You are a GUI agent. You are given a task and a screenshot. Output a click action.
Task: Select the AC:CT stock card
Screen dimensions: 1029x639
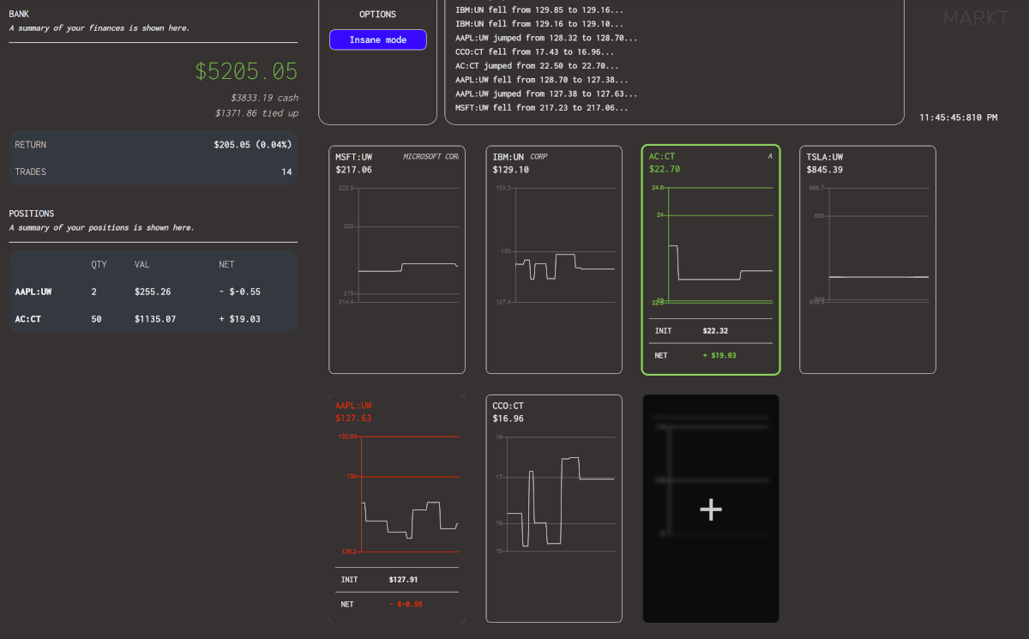(711, 260)
